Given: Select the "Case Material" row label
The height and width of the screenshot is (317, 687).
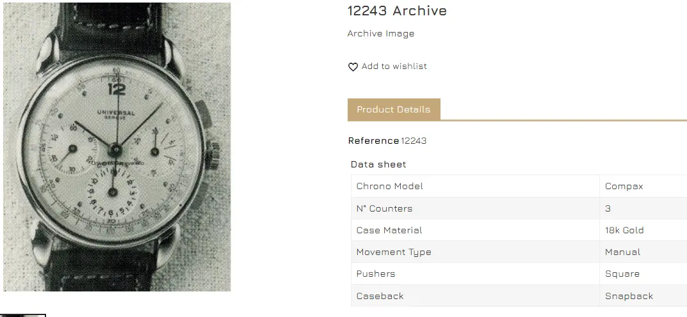Looking at the screenshot, I should pyautogui.click(x=389, y=230).
